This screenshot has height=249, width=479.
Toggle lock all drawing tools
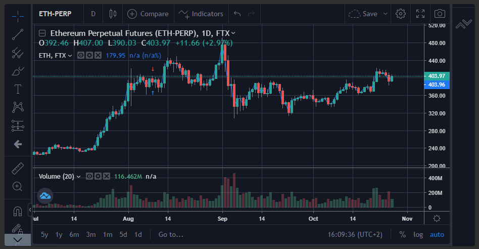pos(18,229)
